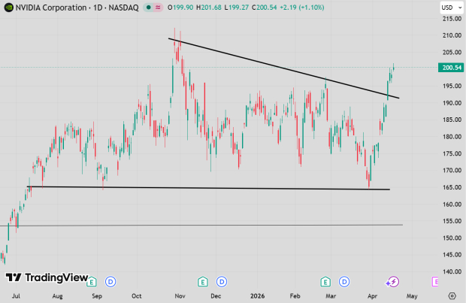Viewport: 466px width, 303px height.
Task: Click the 190.00 price axis label
Action: pos(452,103)
